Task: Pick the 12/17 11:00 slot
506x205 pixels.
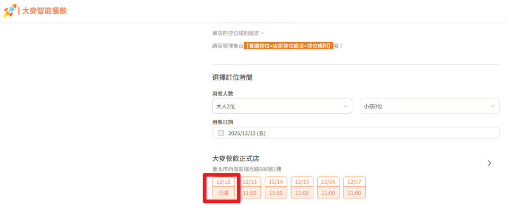Action: coord(354,188)
